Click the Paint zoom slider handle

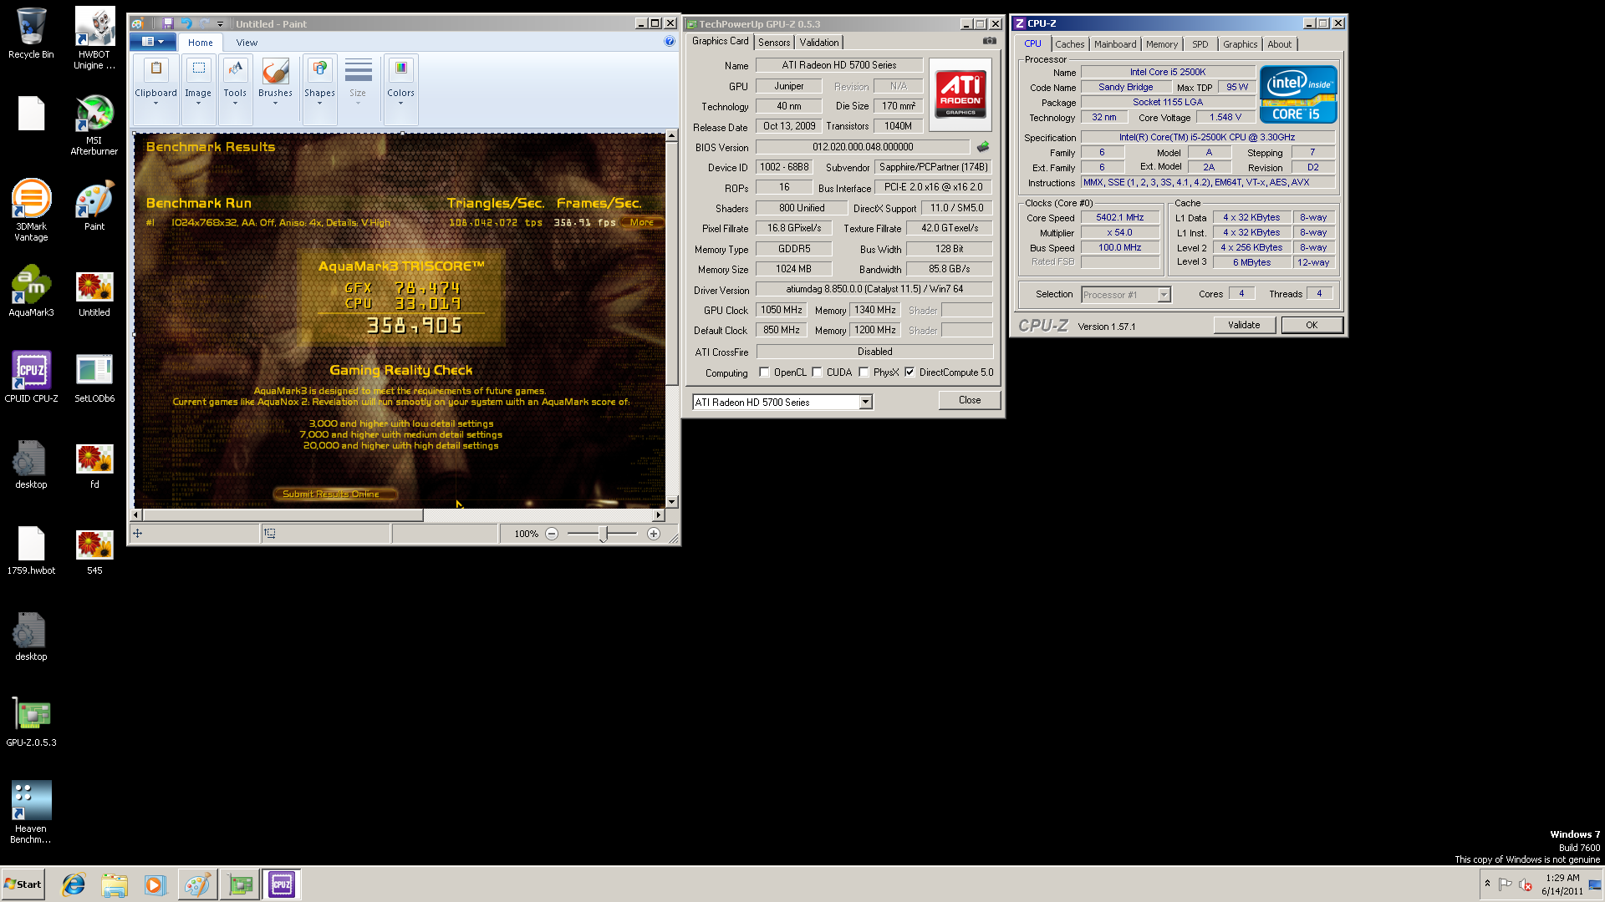pos(603,535)
